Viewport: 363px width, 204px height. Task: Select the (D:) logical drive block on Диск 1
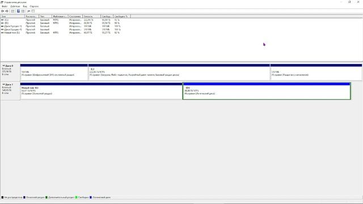point(267,91)
